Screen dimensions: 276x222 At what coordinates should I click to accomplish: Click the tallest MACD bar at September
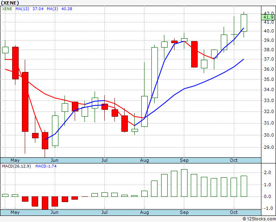184,183
